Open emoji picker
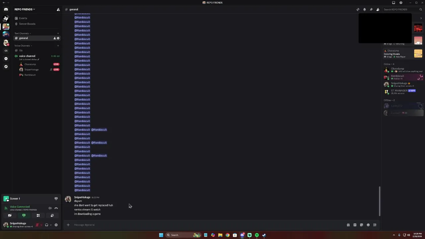This screenshot has height=239, width=425. 368,225
